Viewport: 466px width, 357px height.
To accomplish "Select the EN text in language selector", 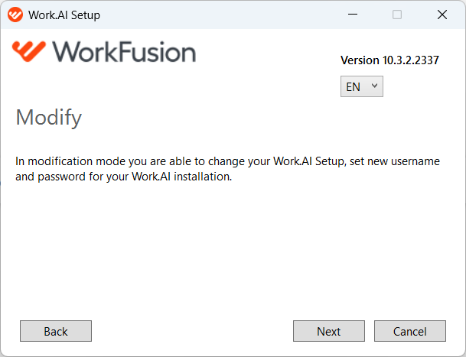I will [x=353, y=87].
